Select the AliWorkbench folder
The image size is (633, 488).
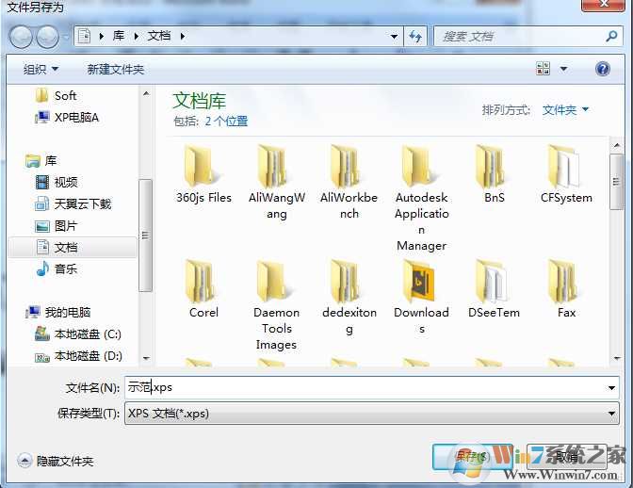349,182
